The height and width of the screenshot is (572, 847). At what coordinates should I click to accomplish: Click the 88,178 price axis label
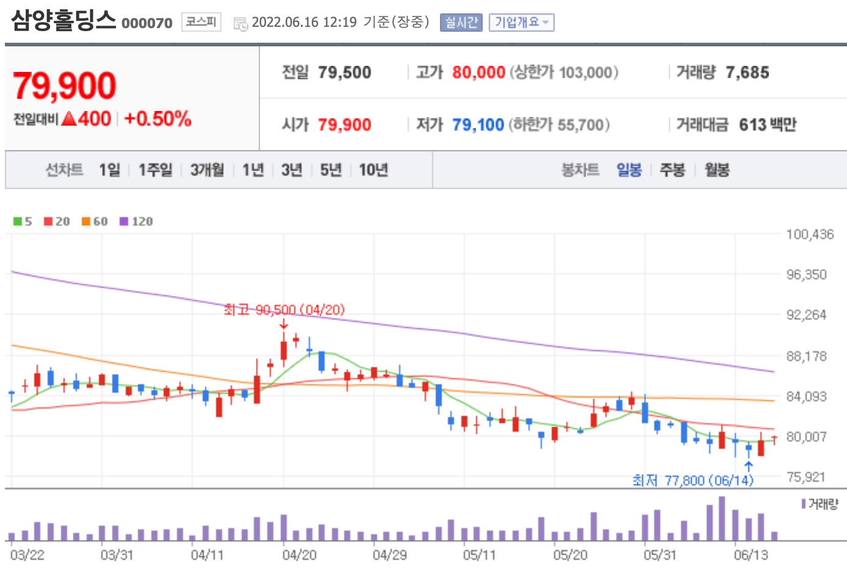[x=806, y=356]
